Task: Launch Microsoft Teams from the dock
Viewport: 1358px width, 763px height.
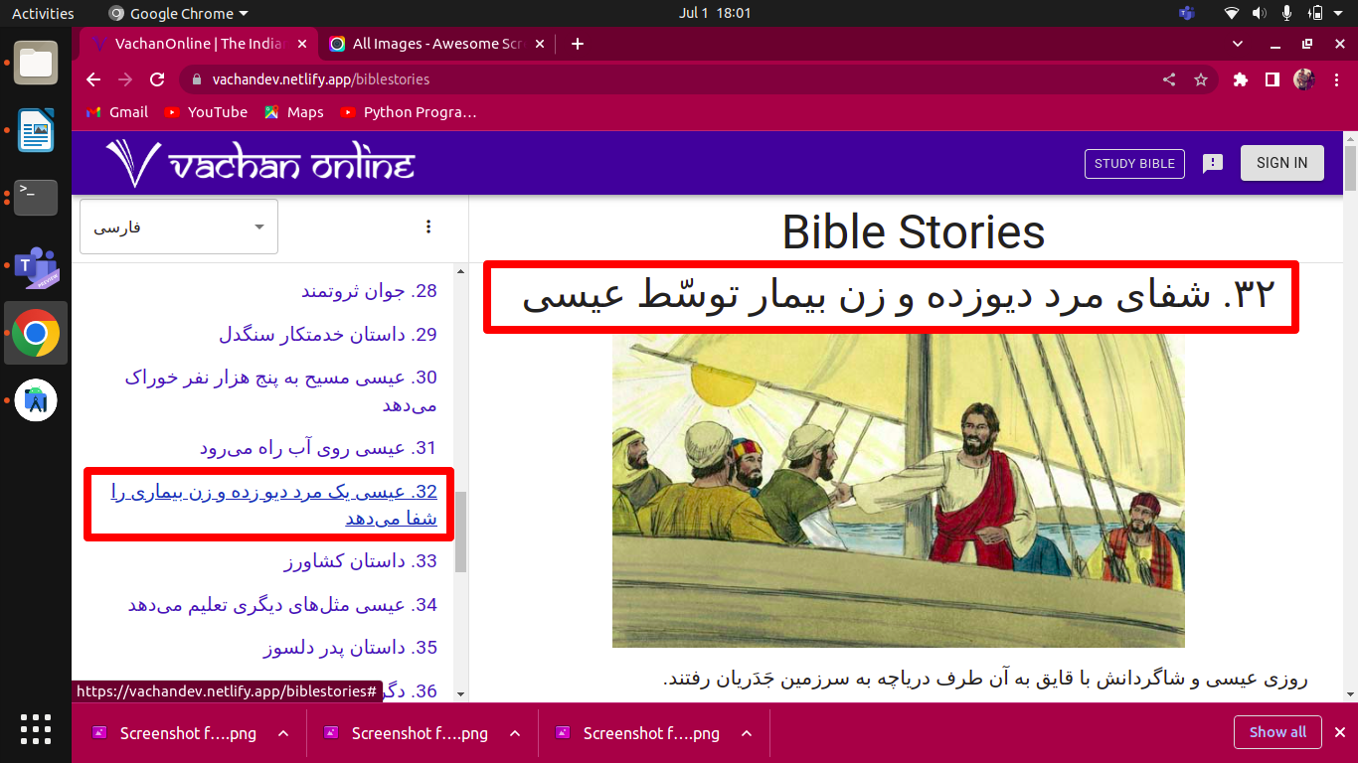Action: pos(35,268)
